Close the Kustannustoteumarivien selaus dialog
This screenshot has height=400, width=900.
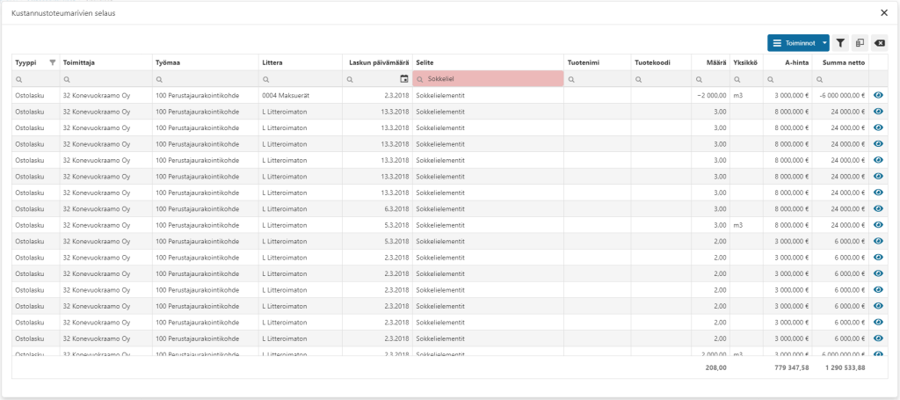tap(884, 12)
